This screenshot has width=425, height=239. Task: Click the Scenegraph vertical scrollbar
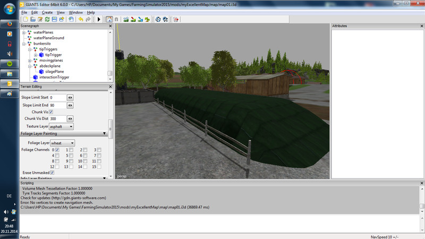(110, 56)
